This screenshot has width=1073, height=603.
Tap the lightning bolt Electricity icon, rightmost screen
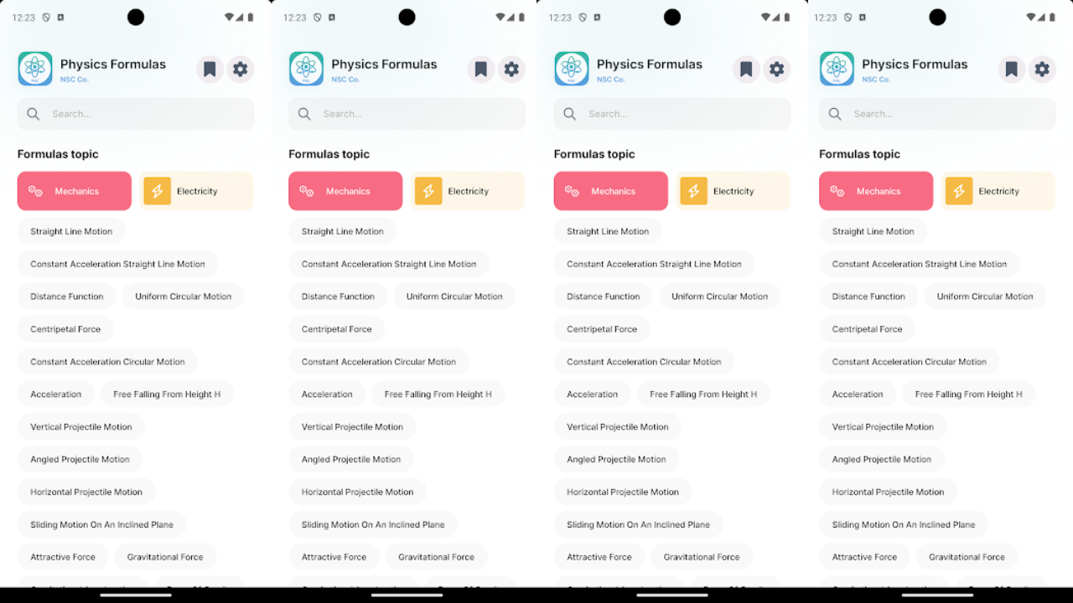click(x=959, y=191)
